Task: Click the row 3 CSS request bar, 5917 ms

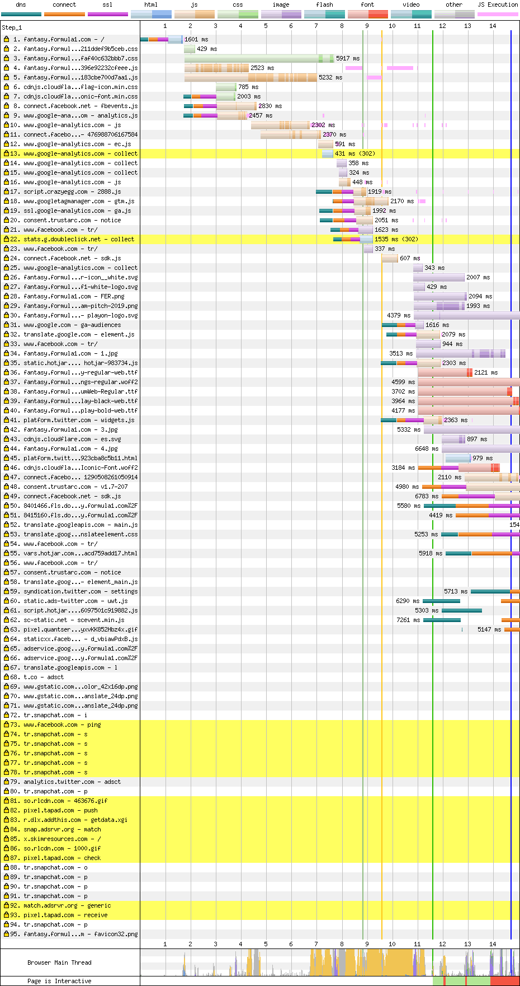Action: click(x=259, y=58)
